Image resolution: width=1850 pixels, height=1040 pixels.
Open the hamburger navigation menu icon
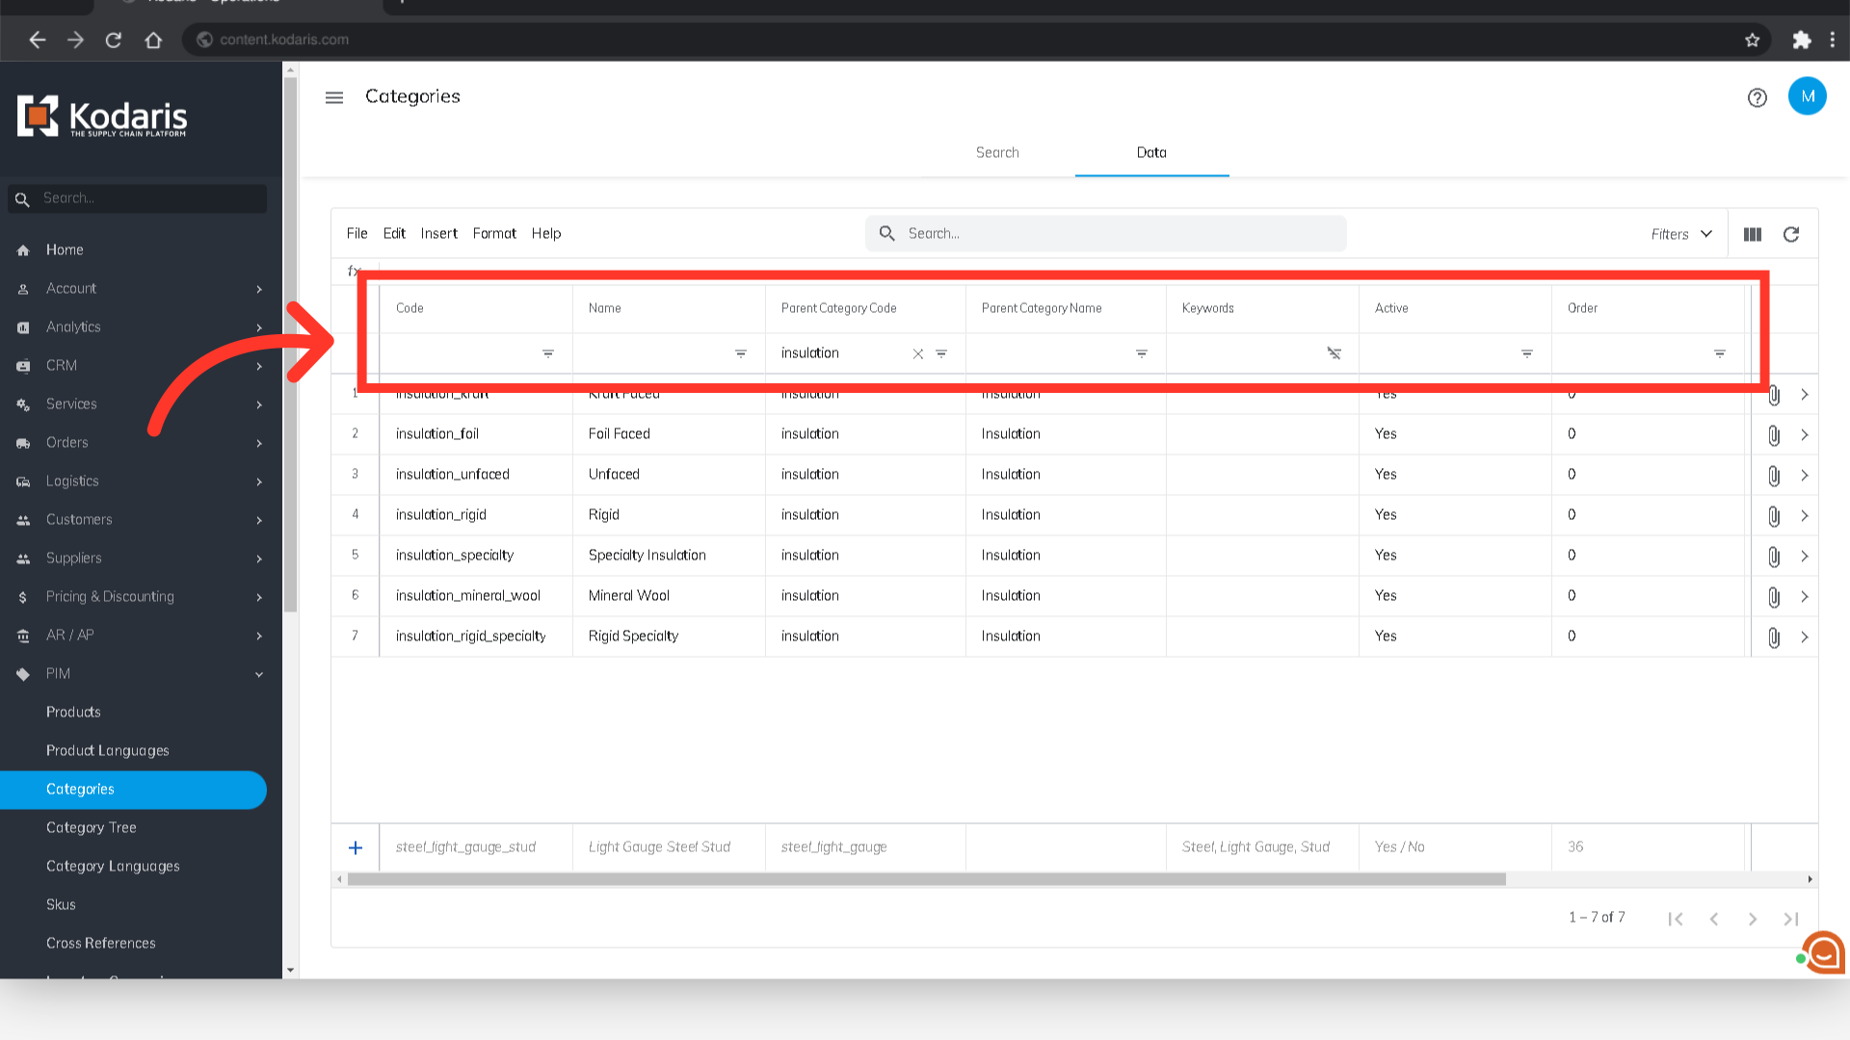[x=334, y=97]
